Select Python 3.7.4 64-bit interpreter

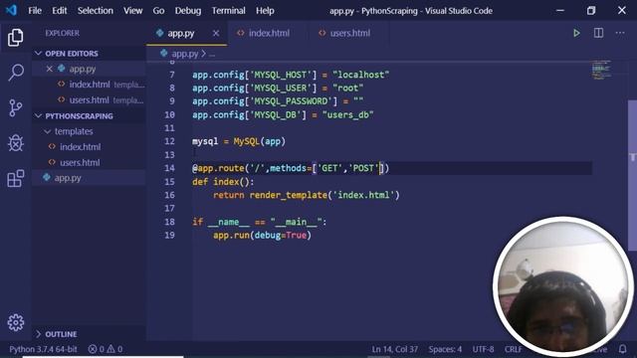point(43,349)
